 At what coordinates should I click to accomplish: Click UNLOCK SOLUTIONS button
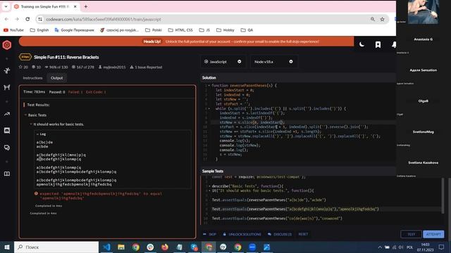[x=242, y=234]
